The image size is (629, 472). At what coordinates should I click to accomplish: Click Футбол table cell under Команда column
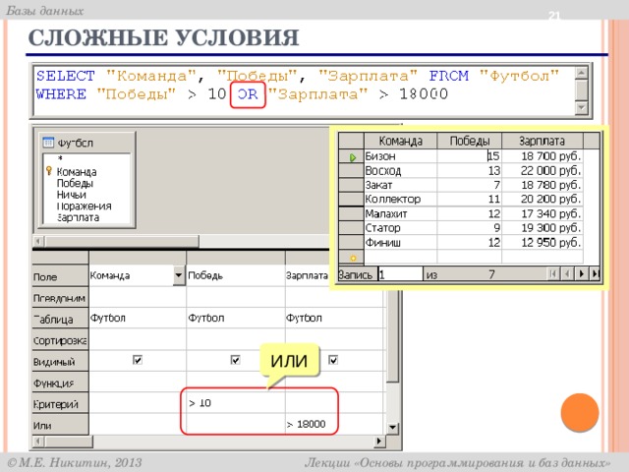coord(138,318)
